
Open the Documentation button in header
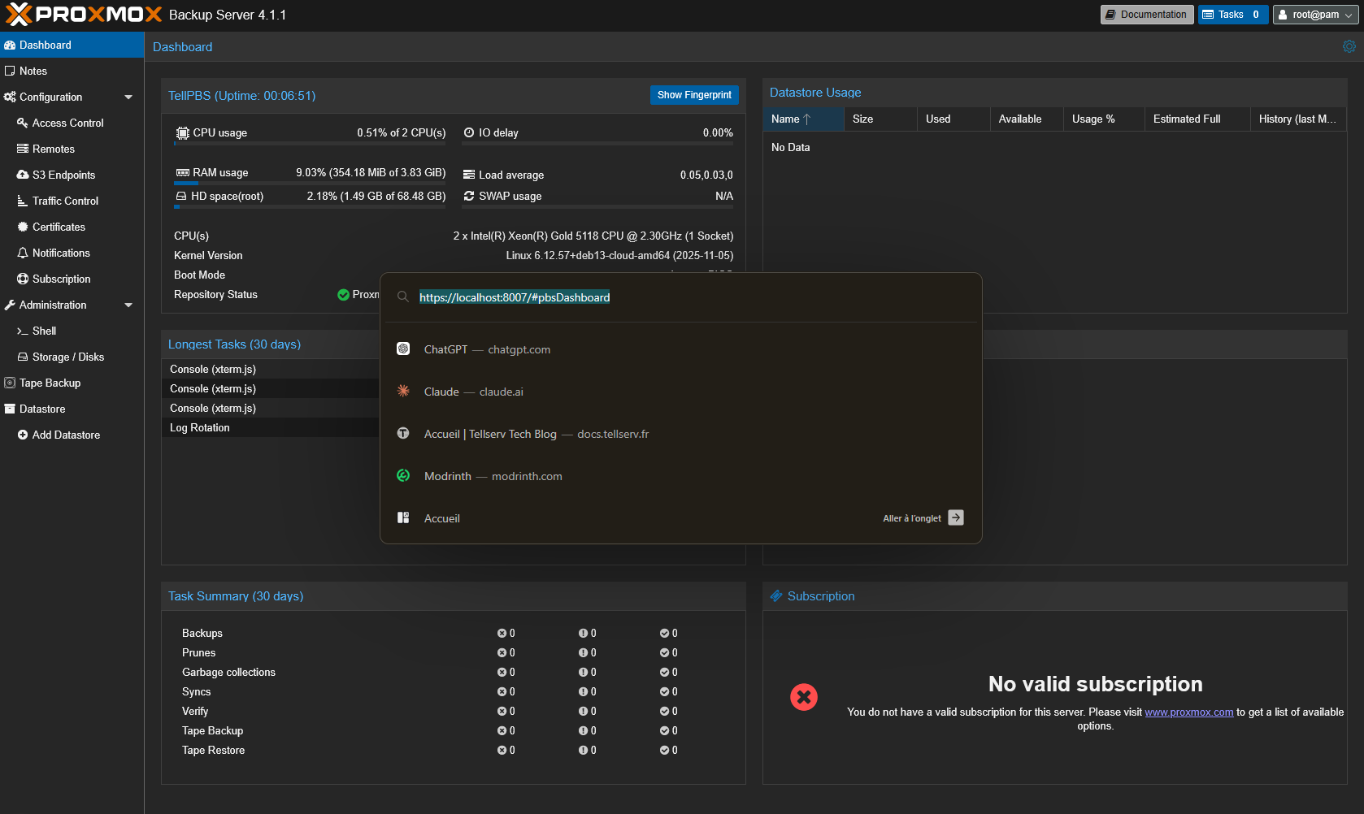tap(1146, 15)
